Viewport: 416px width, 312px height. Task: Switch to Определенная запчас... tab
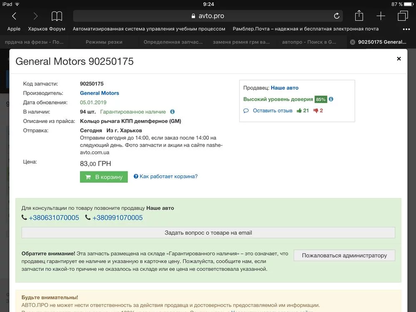(173, 42)
